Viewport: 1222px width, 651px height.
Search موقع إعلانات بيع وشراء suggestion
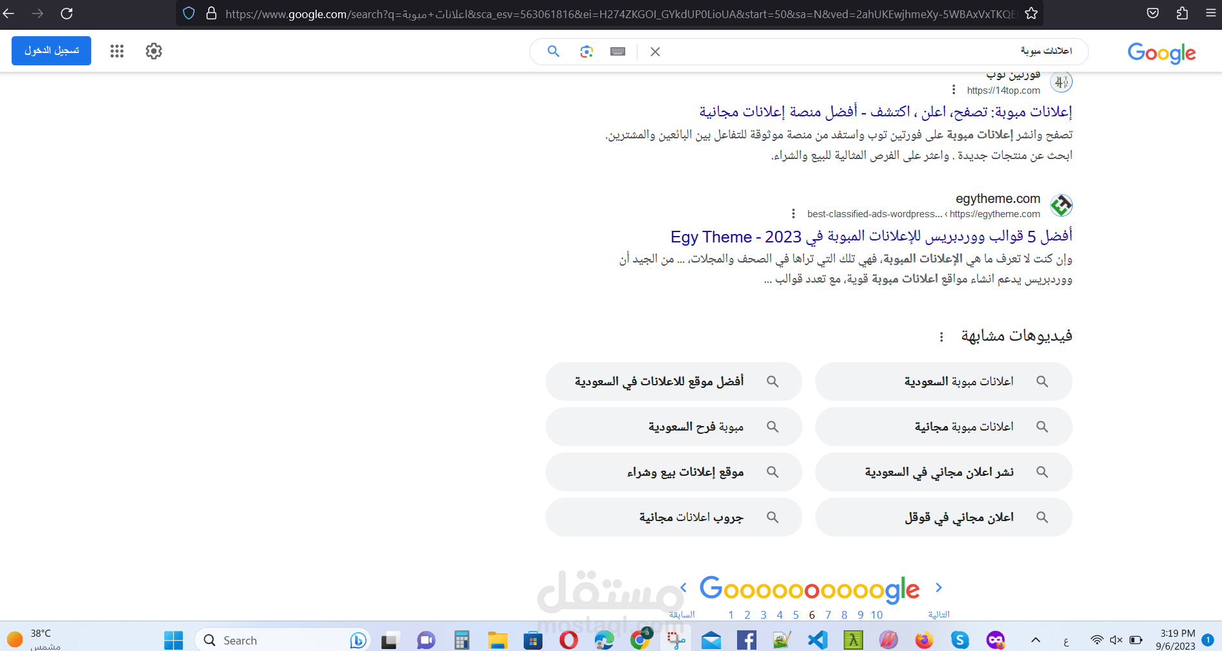pyautogui.click(x=674, y=472)
